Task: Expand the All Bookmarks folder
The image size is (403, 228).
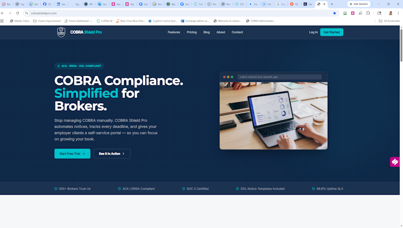Action: click(390, 21)
